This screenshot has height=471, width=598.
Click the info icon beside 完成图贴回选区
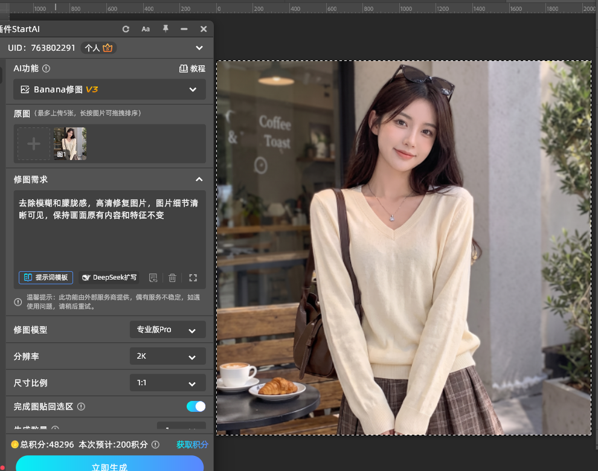(x=81, y=407)
